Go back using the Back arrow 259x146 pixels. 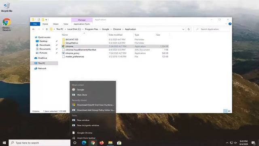34,29
